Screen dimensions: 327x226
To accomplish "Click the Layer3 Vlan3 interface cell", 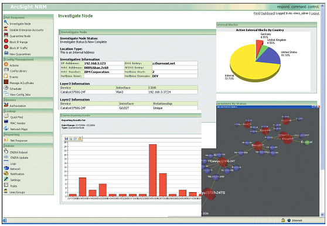I will click(132, 92).
